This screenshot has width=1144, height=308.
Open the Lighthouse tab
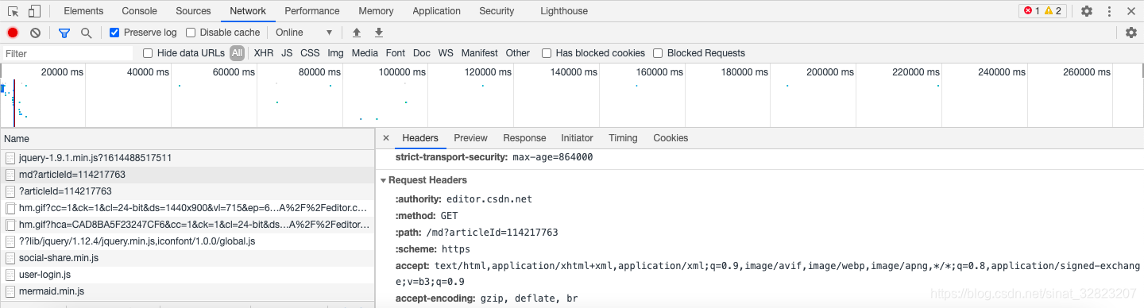point(564,11)
